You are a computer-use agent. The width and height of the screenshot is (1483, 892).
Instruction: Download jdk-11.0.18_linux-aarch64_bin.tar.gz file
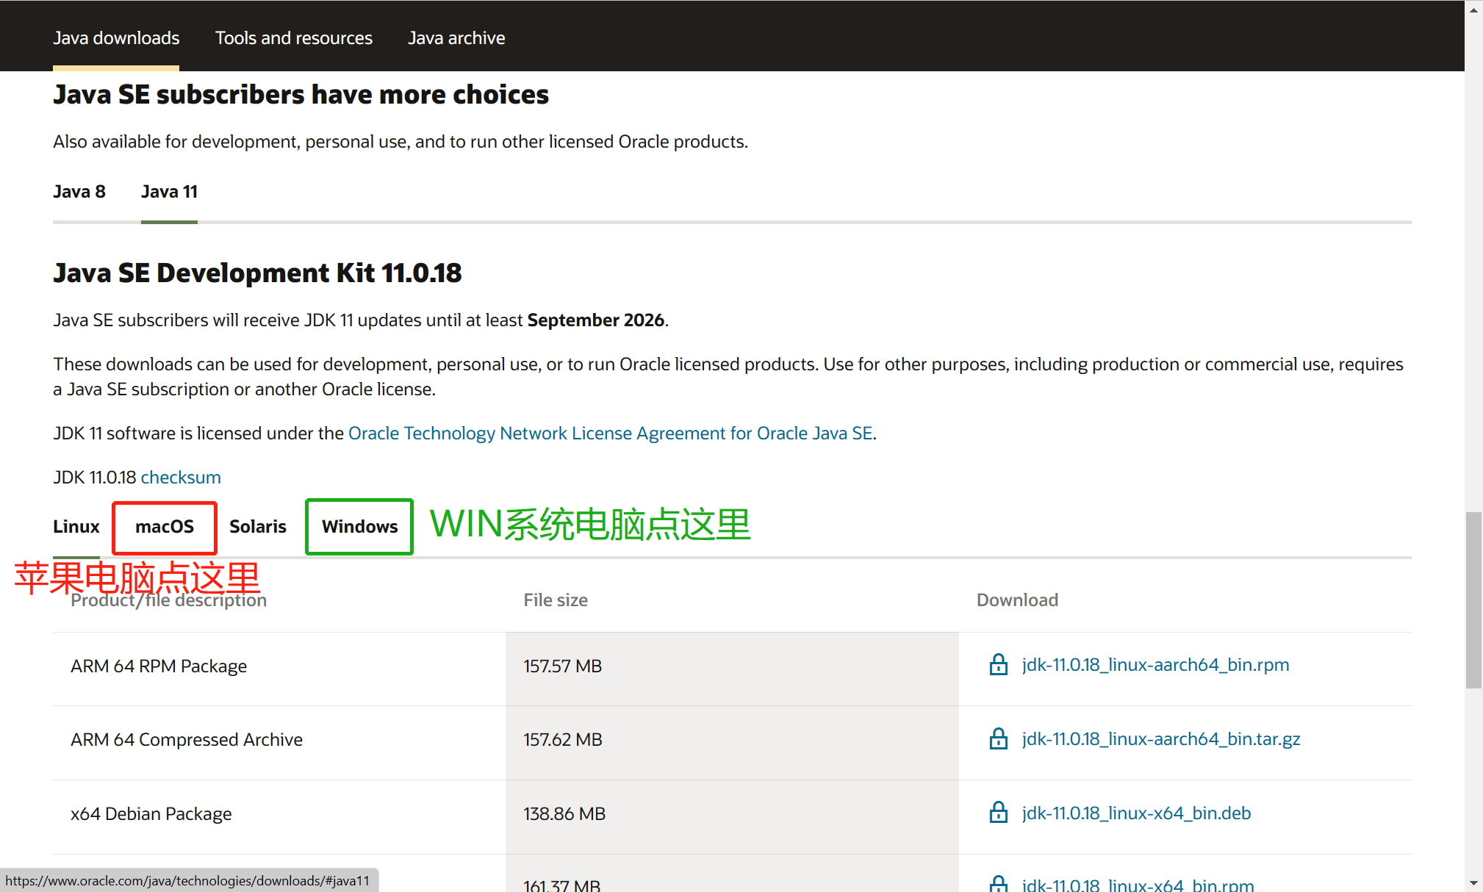click(x=1160, y=739)
